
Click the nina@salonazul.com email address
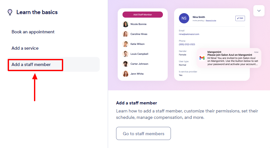click(189, 34)
